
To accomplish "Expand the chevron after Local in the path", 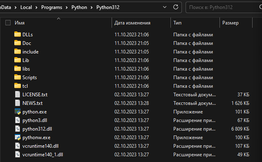I will pyautogui.click(x=36, y=7).
